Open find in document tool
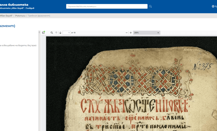The image size is (217, 131). (x=52, y=33)
